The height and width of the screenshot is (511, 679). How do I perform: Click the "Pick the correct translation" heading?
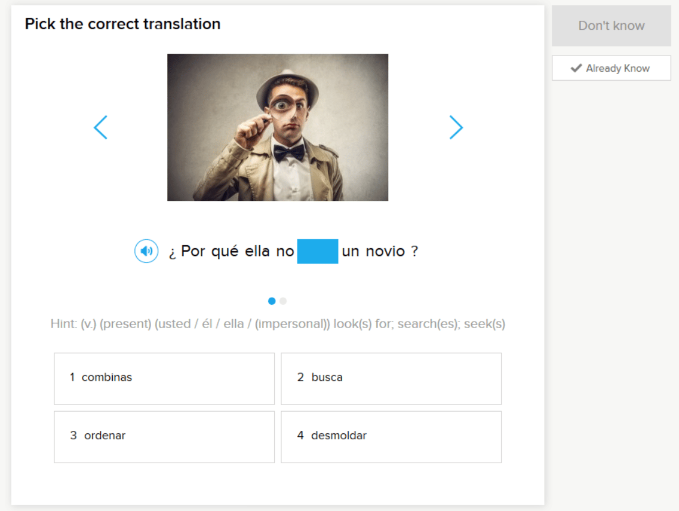point(122,24)
